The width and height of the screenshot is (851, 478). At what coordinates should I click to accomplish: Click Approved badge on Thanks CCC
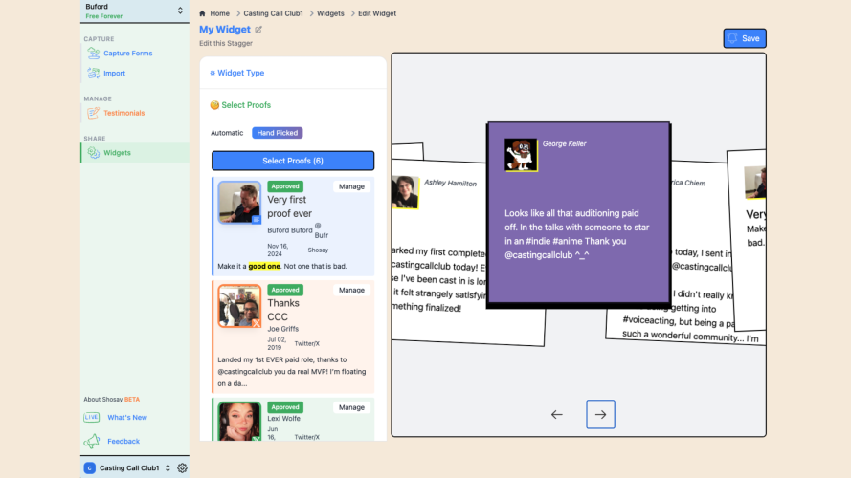click(x=285, y=290)
